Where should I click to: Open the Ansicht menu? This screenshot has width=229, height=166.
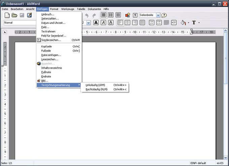pyautogui.click(x=30, y=9)
